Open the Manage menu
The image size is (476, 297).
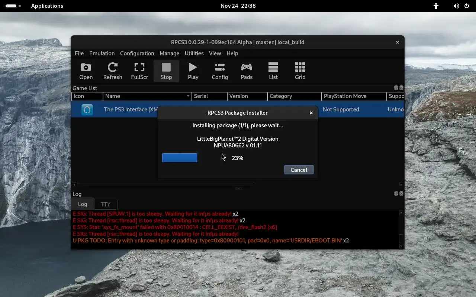coord(169,53)
